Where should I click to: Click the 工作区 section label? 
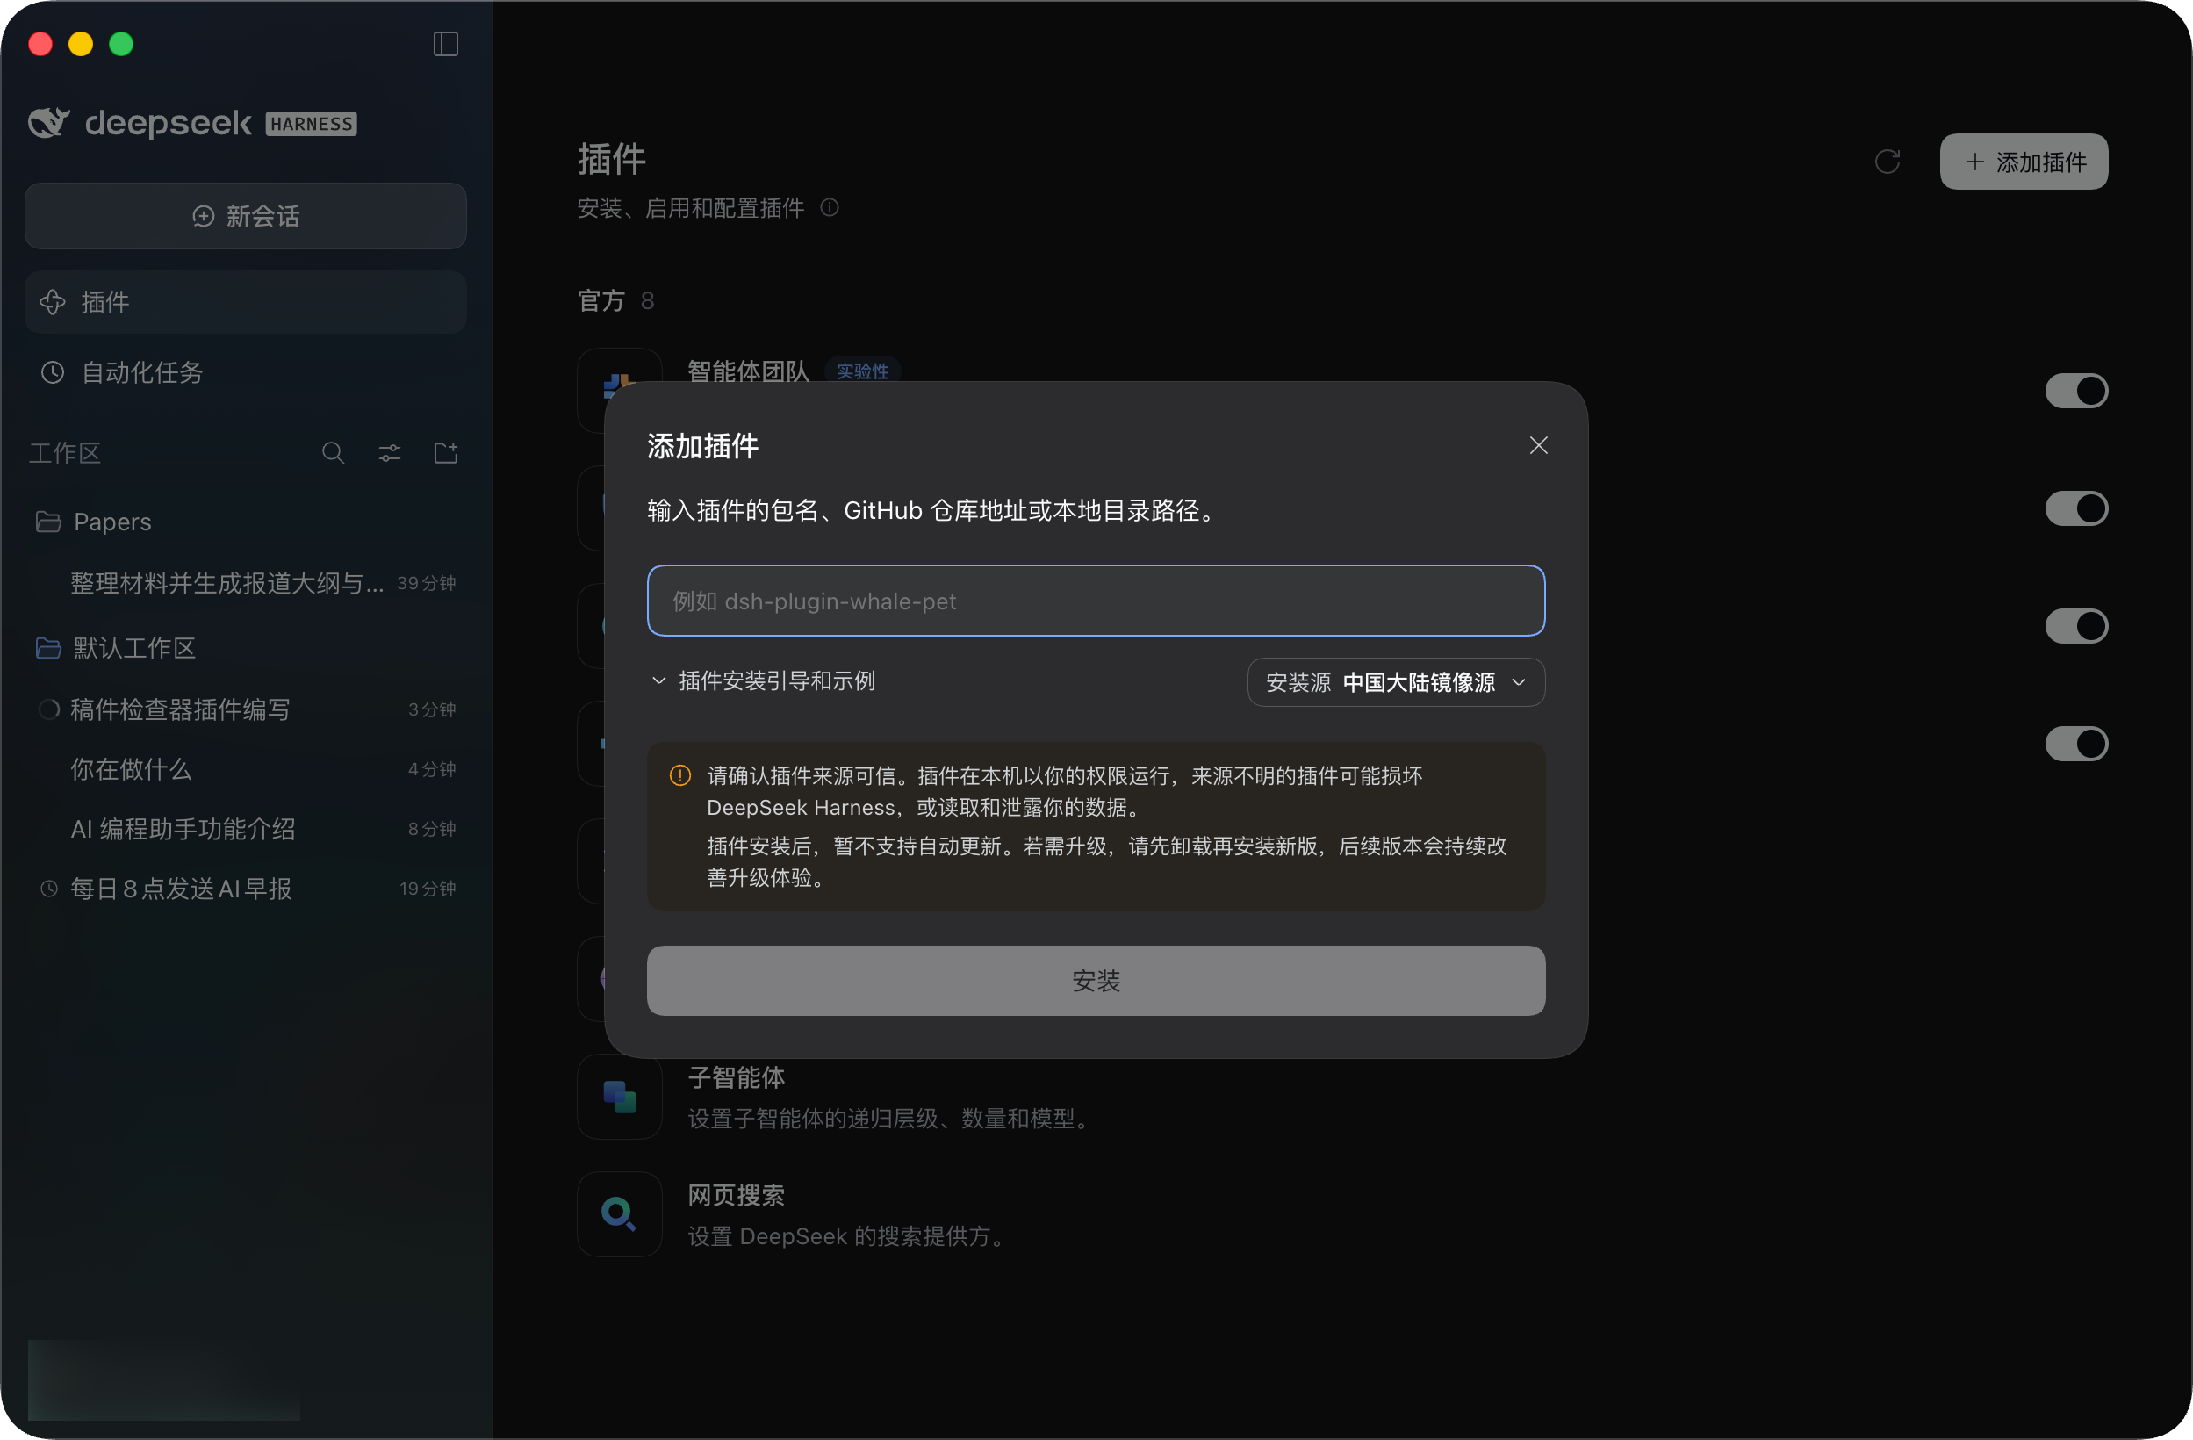coord(64,453)
